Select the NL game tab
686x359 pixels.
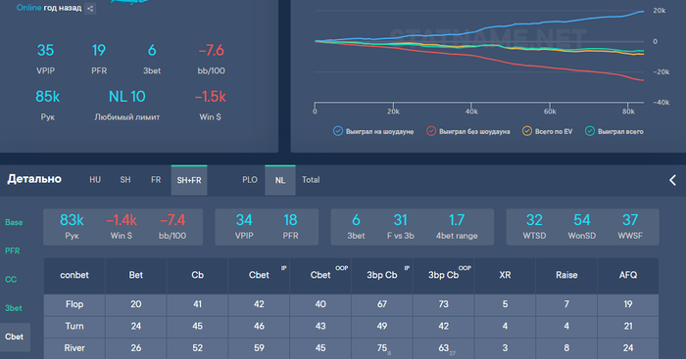(x=280, y=180)
